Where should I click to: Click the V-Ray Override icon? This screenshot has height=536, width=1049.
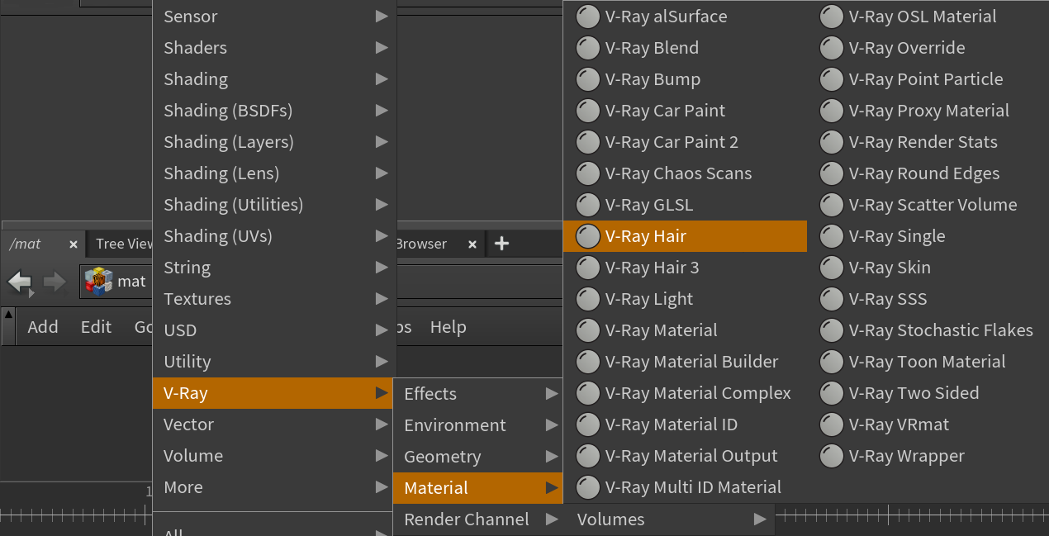(x=832, y=48)
